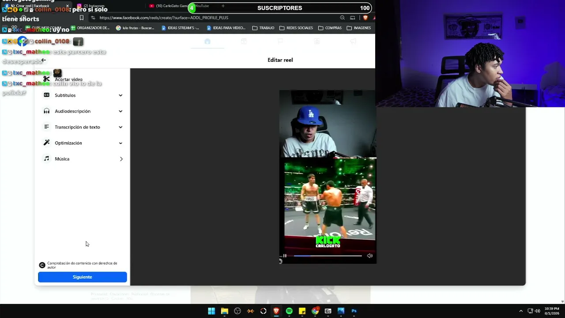Show hidden system tray icons

pyautogui.click(x=521, y=311)
